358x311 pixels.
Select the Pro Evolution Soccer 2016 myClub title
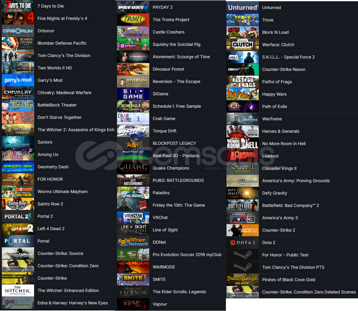click(x=187, y=255)
